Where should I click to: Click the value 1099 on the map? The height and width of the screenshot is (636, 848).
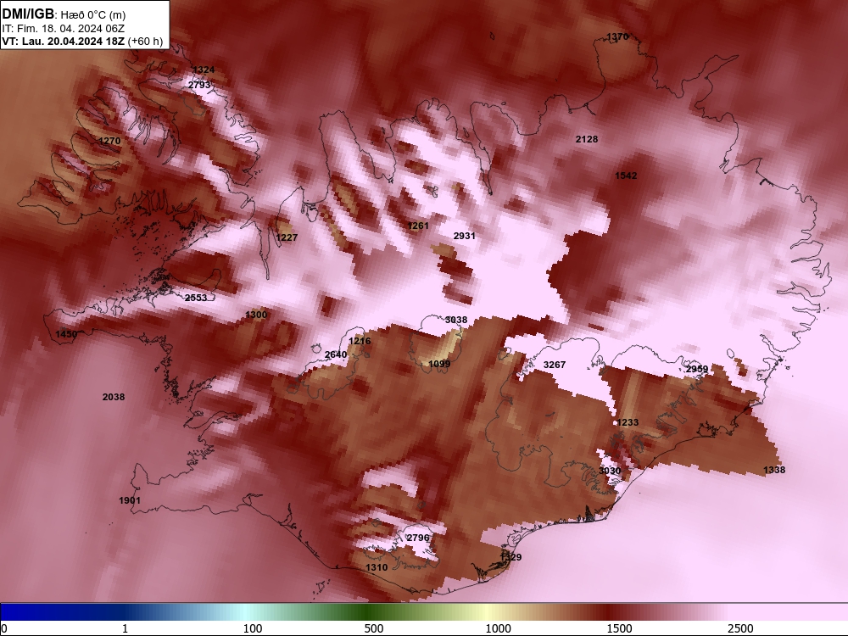pyautogui.click(x=439, y=364)
